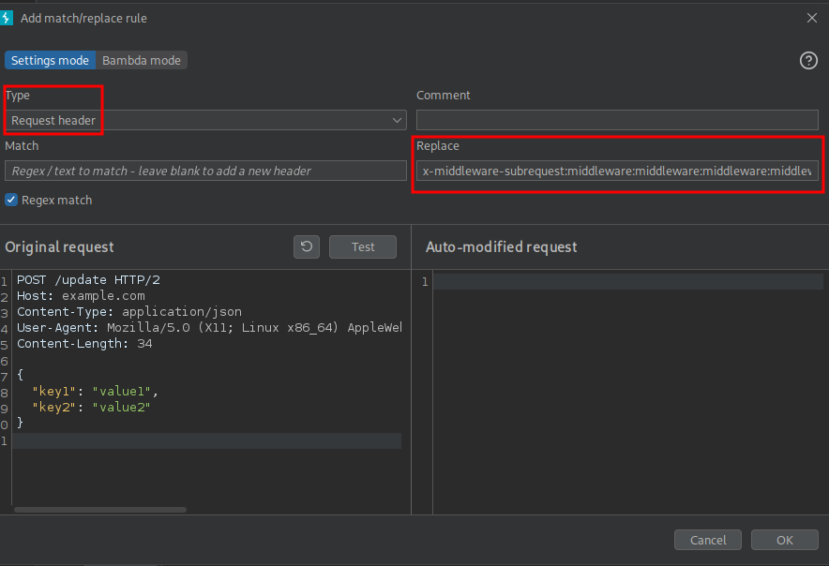Cancel the match/replace rule dialog
The height and width of the screenshot is (566, 829).
point(707,540)
